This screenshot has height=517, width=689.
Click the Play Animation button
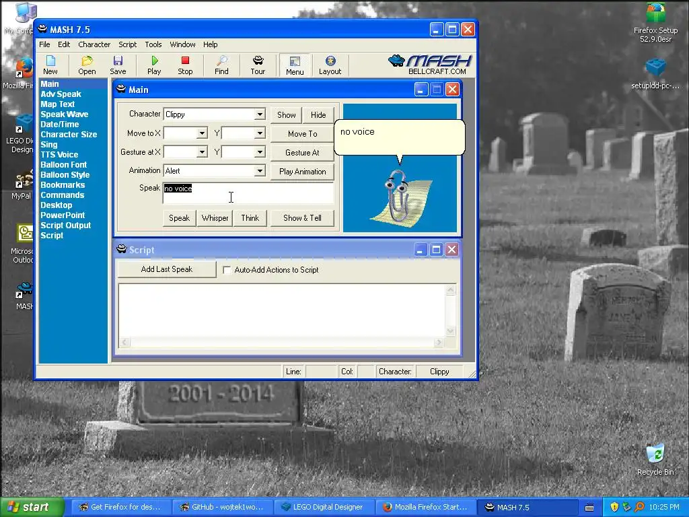tap(302, 172)
